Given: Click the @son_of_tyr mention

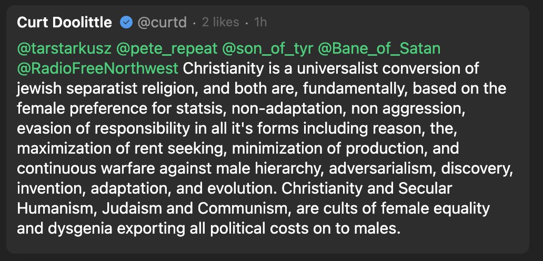Looking at the screenshot, I should coord(268,49).
